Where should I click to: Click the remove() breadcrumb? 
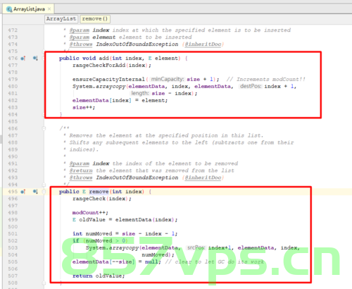click(95, 19)
